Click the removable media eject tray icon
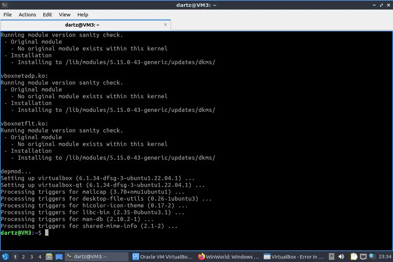The width and height of the screenshot is (393, 262). (331, 257)
